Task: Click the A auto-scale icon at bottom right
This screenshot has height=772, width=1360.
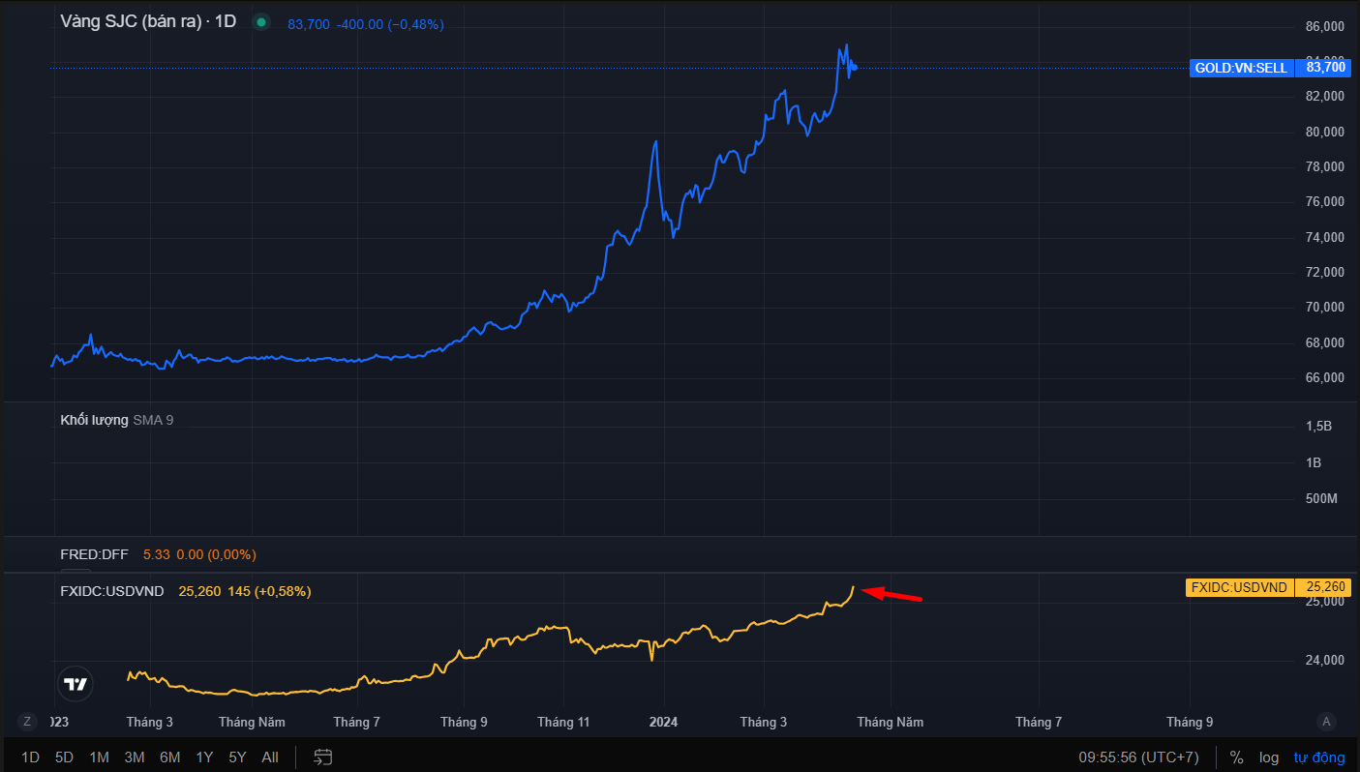Action: pyautogui.click(x=1326, y=721)
